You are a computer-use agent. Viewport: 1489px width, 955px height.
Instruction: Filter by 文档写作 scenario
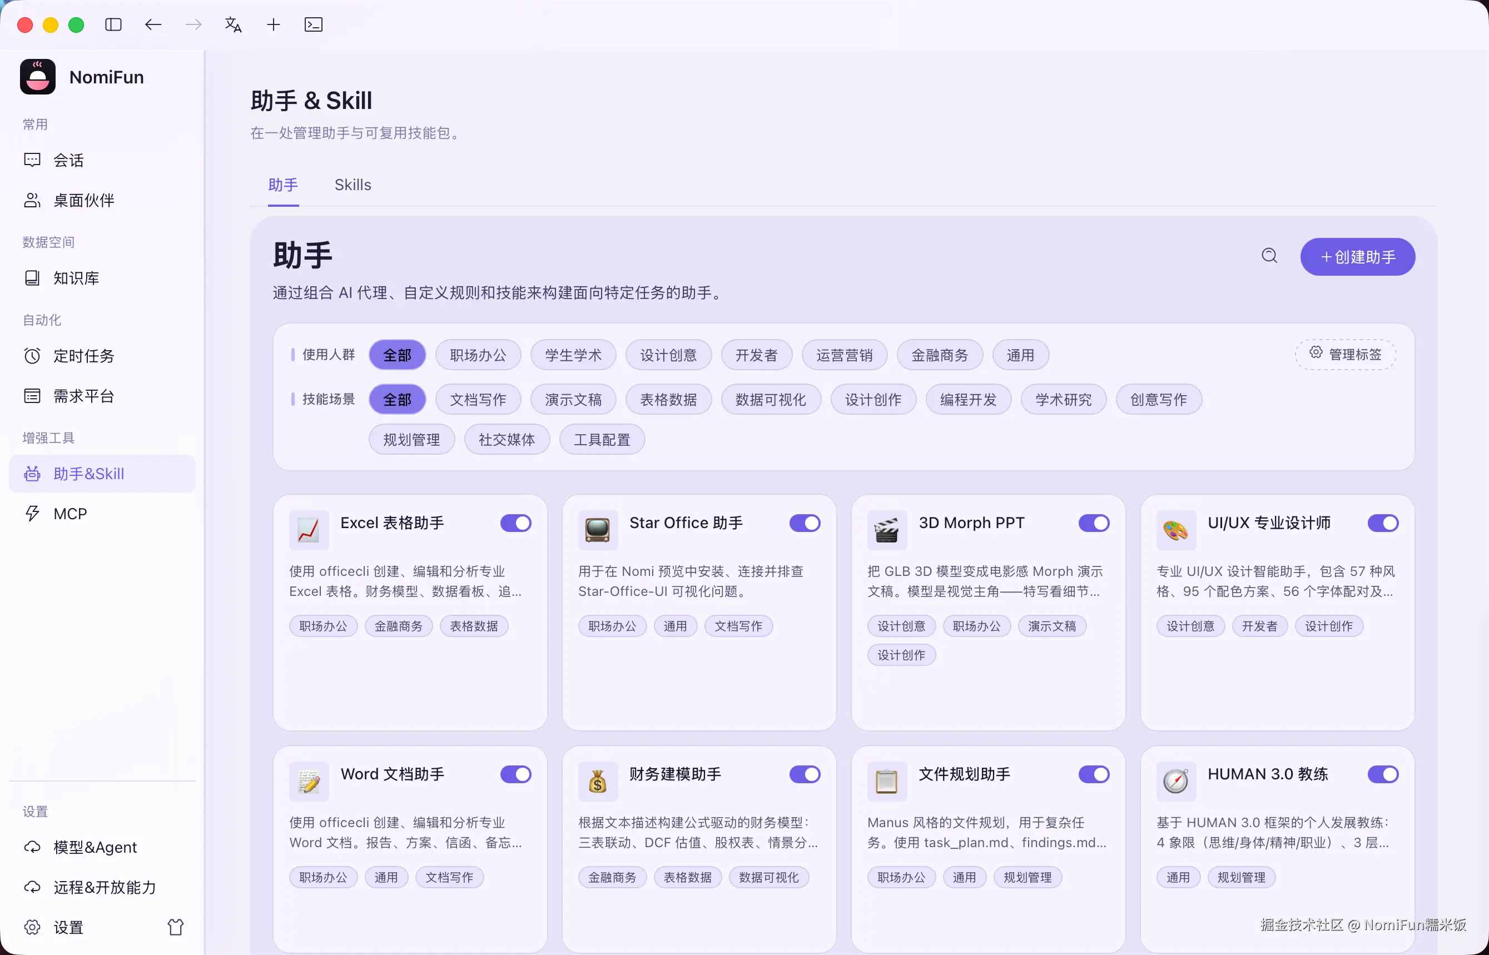coord(478,399)
